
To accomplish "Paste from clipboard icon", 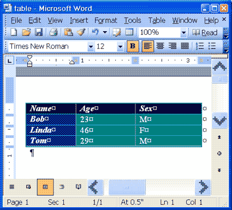I will point(68,32).
